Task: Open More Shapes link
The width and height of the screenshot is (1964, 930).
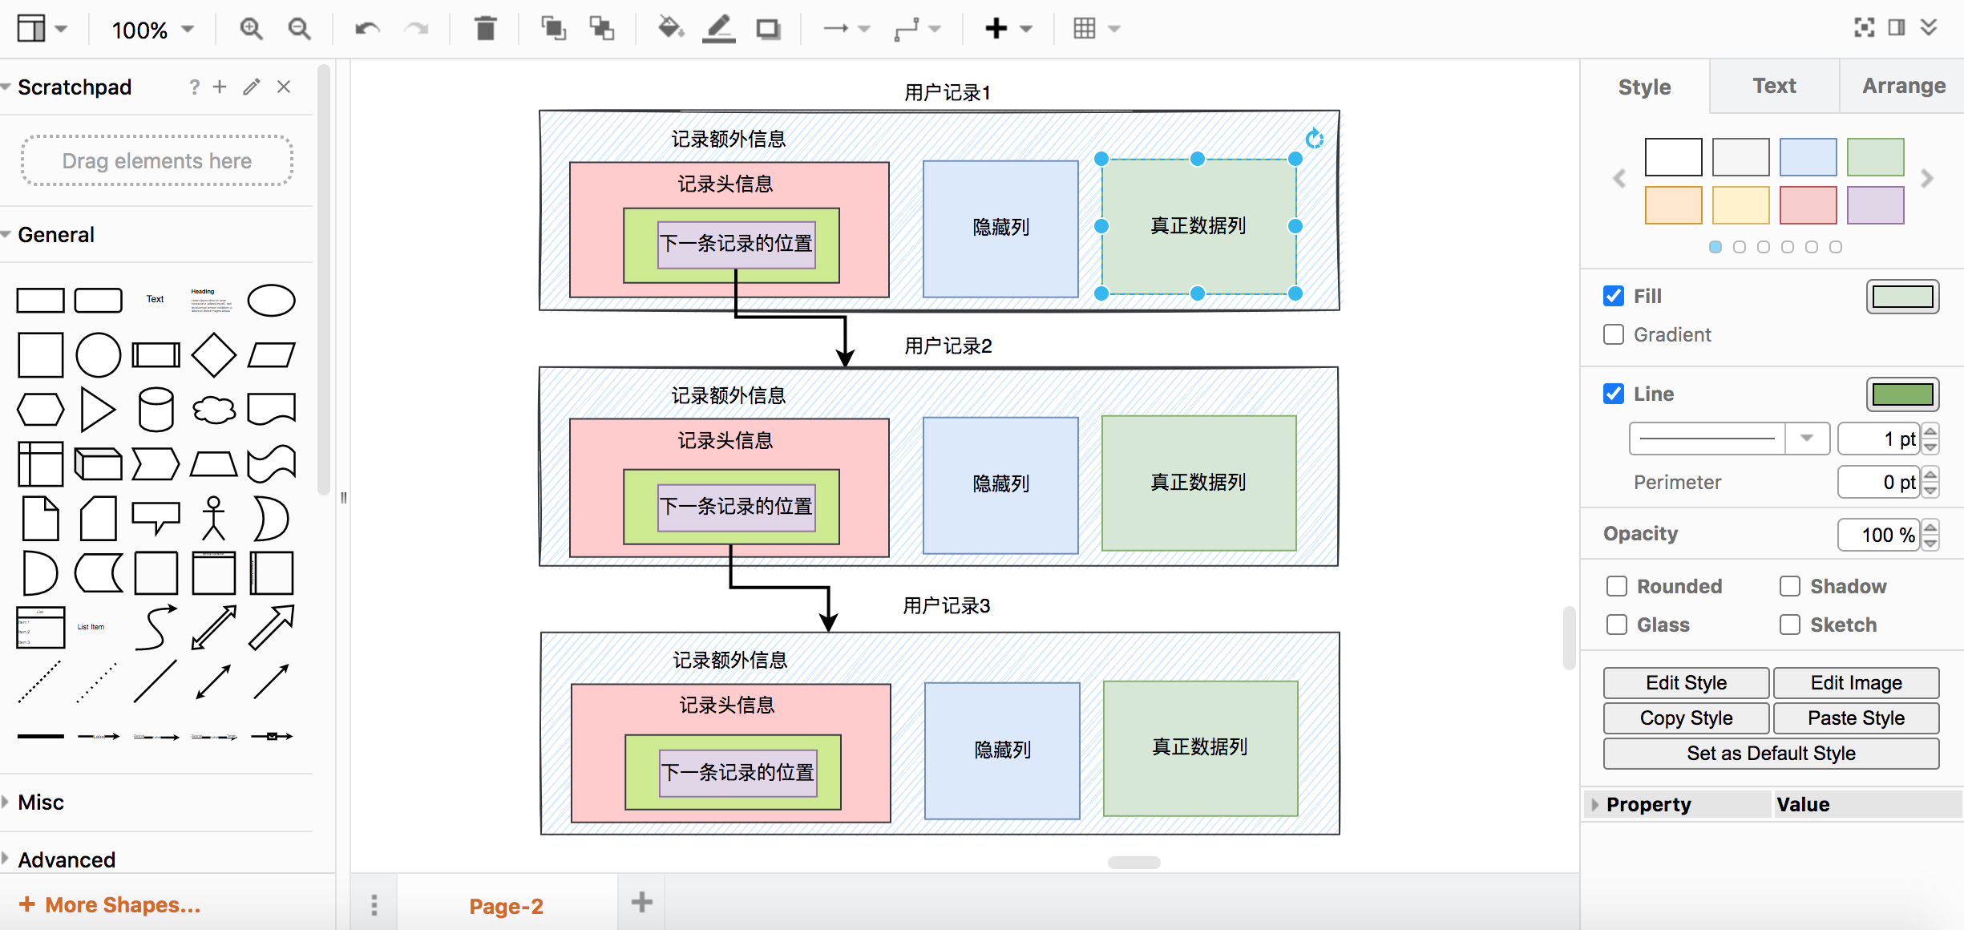Action: coord(110,904)
